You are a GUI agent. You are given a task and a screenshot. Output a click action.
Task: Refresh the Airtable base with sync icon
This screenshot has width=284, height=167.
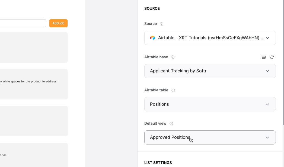272,57
